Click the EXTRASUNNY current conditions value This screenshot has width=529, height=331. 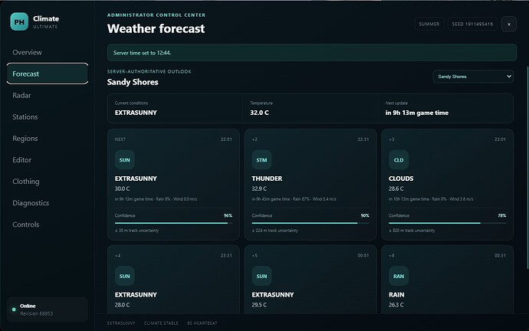[136, 113]
